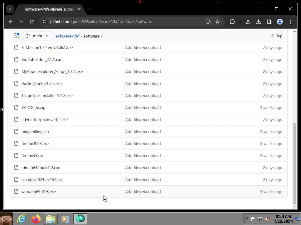
Task: Open bingchilling.zip file
Action: coord(35,132)
